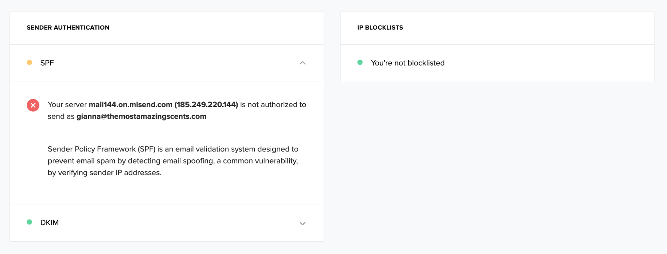Select the DKIM row label
This screenshot has width=667, height=254.
(49, 223)
